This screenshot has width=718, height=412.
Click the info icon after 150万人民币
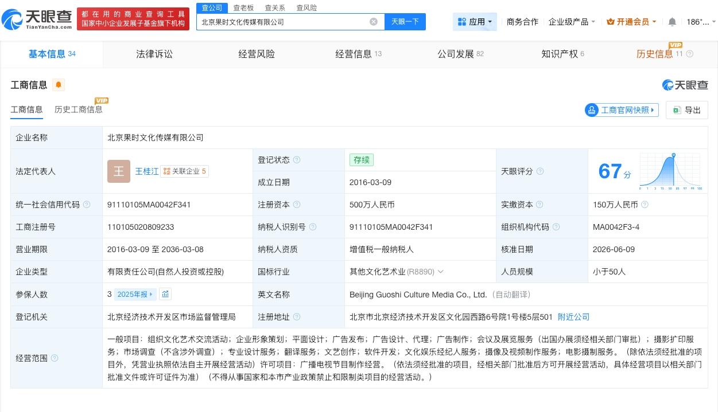[x=645, y=205]
